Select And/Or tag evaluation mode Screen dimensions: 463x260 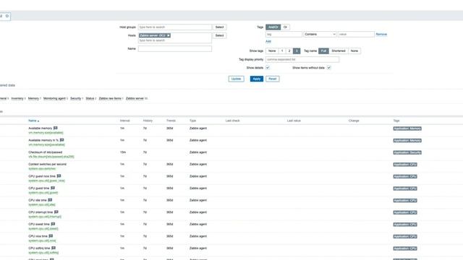(273, 27)
